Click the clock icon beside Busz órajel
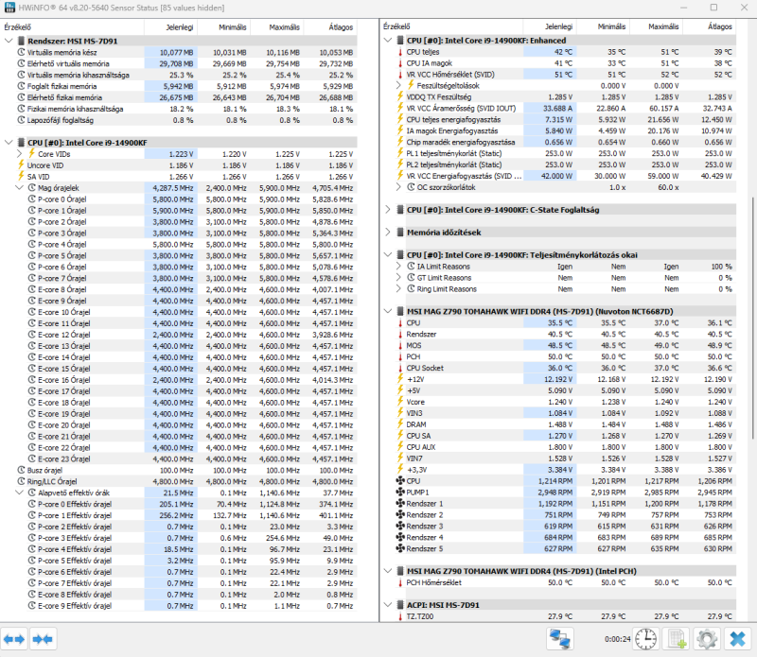 (21, 471)
